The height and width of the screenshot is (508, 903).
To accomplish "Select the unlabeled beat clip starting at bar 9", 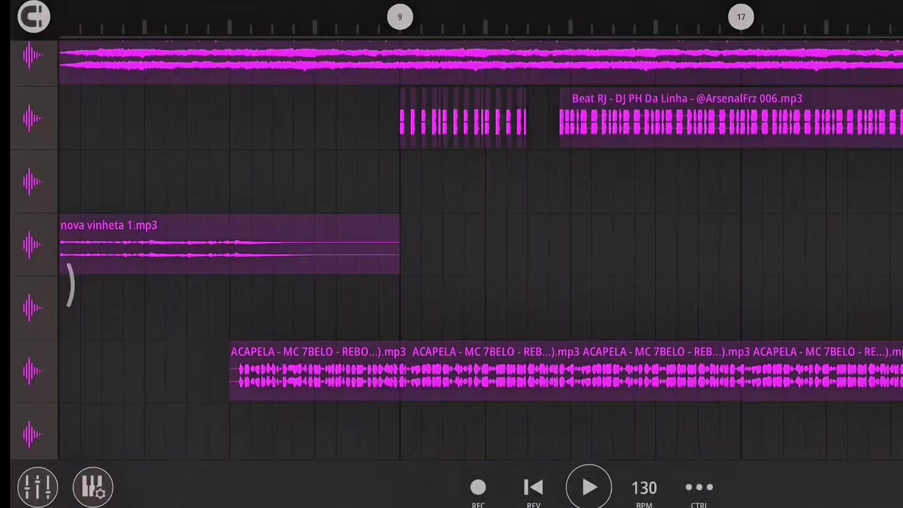I will pyautogui.click(x=463, y=118).
